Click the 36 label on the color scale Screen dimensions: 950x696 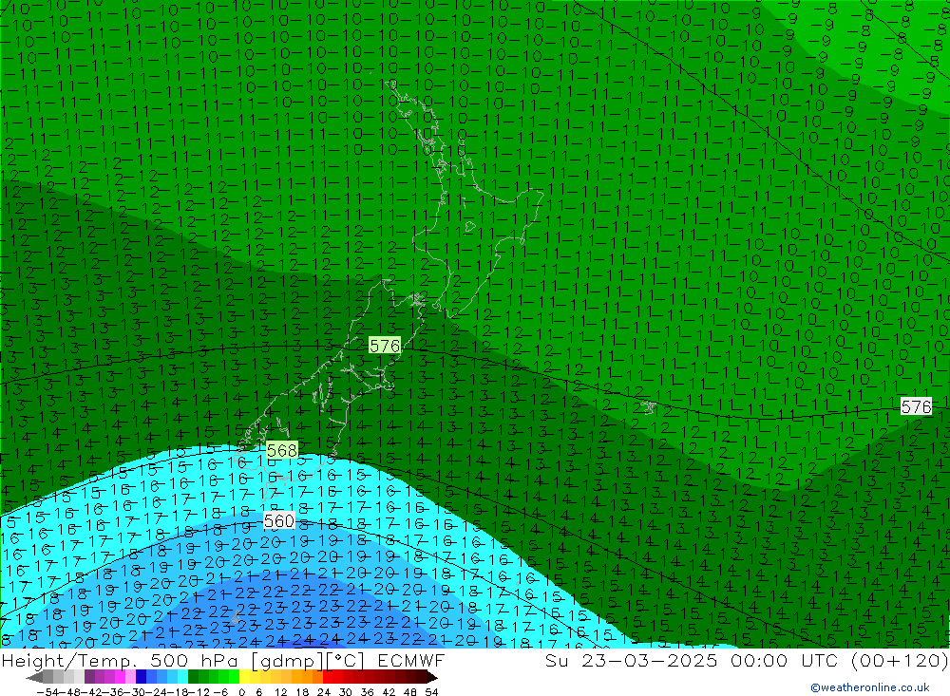coord(367,692)
